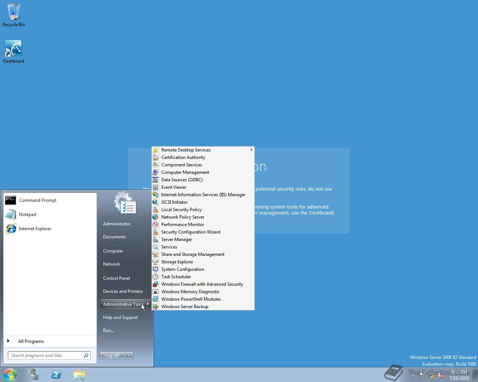Click the IIS Manager icon
Viewport: 478px width, 382px height.
[x=155, y=195]
